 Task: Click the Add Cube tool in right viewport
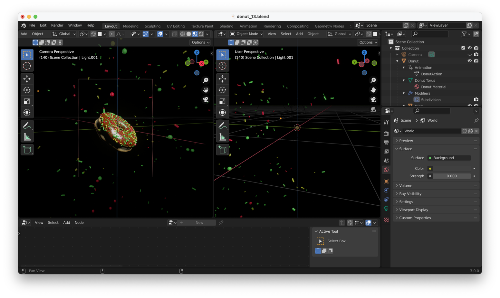[x=222, y=150]
